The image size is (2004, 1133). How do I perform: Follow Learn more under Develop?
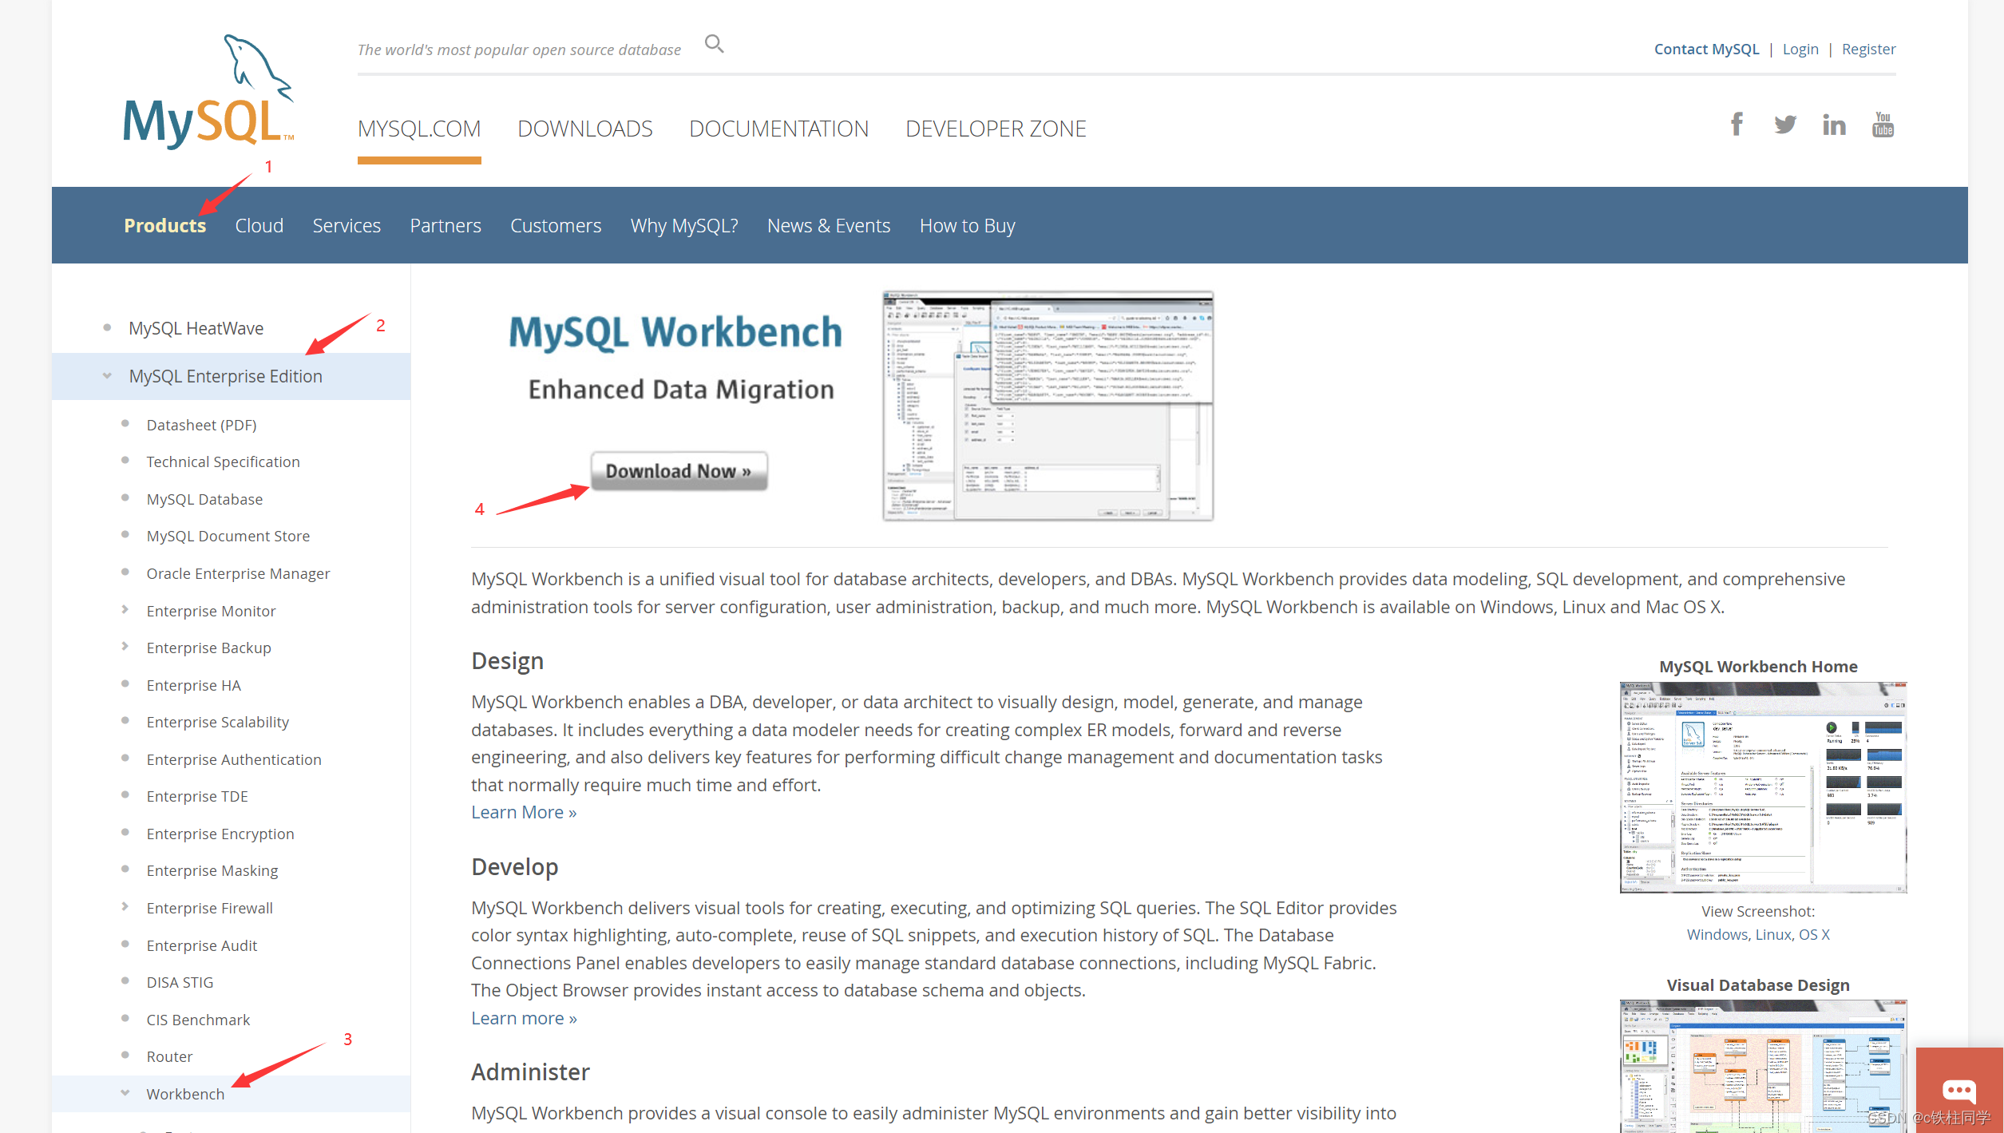point(524,1018)
